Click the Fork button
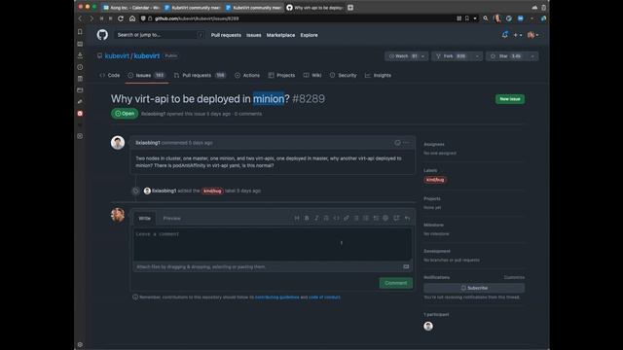This screenshot has width=623, height=350. point(453,56)
